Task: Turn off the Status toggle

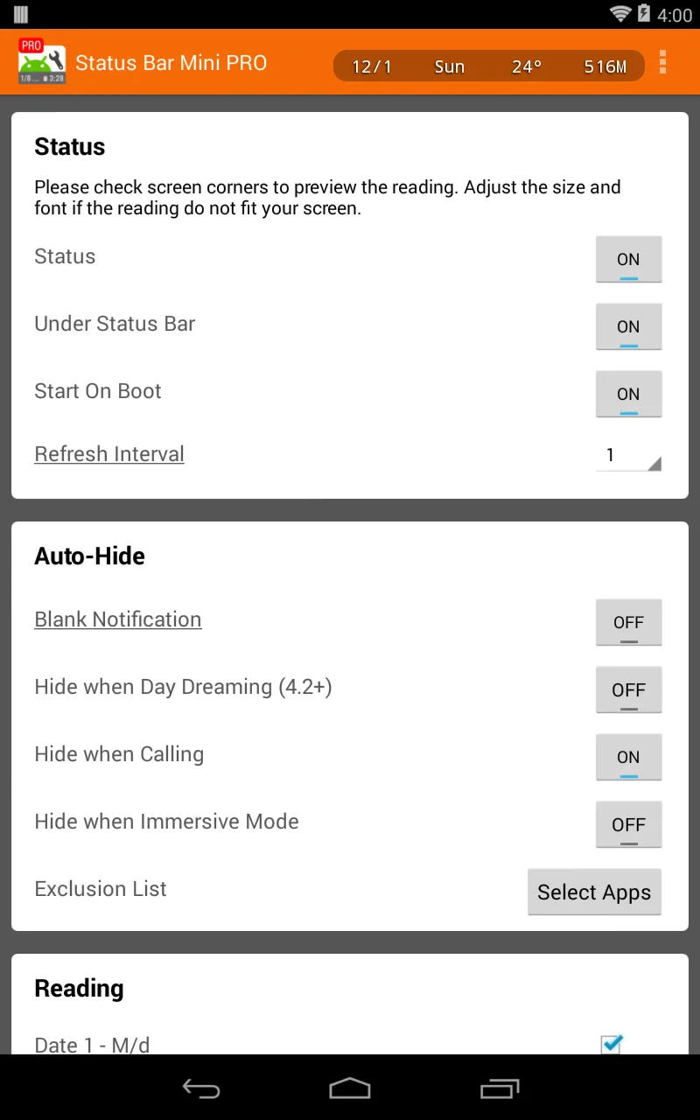Action: (x=628, y=259)
